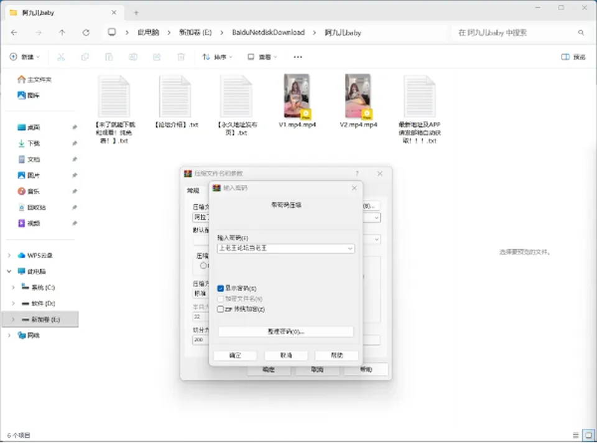Image resolution: width=597 pixels, height=443 pixels.
Task: Open the password field dropdown arrow
Action: (350, 248)
